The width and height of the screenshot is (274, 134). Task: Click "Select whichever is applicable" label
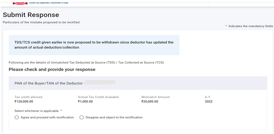click(37, 111)
